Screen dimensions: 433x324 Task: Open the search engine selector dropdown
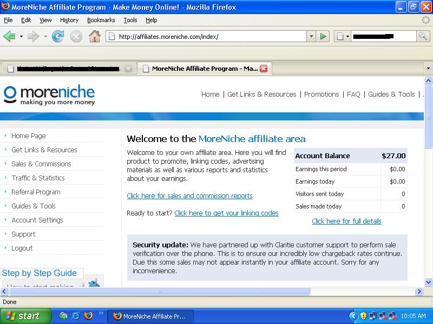[x=343, y=36]
